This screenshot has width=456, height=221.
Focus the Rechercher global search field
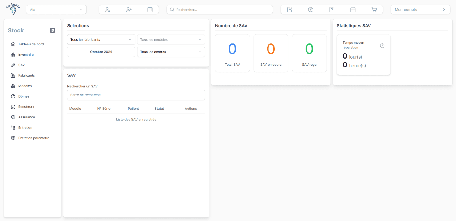click(220, 10)
